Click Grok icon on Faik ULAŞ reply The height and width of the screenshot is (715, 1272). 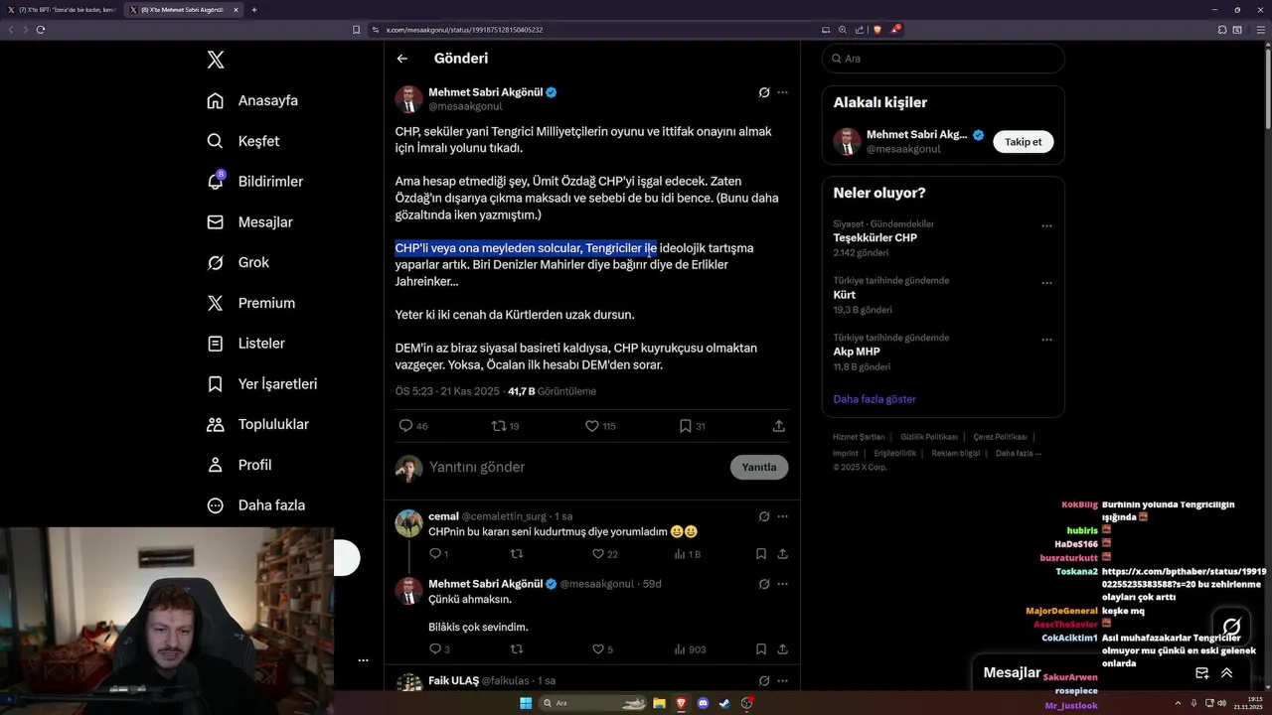point(764,681)
